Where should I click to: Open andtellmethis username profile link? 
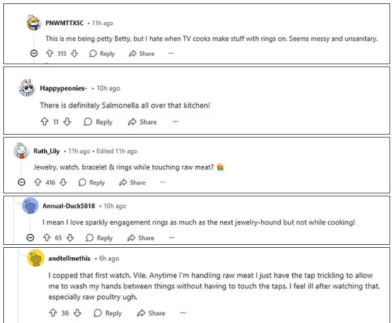(70, 258)
